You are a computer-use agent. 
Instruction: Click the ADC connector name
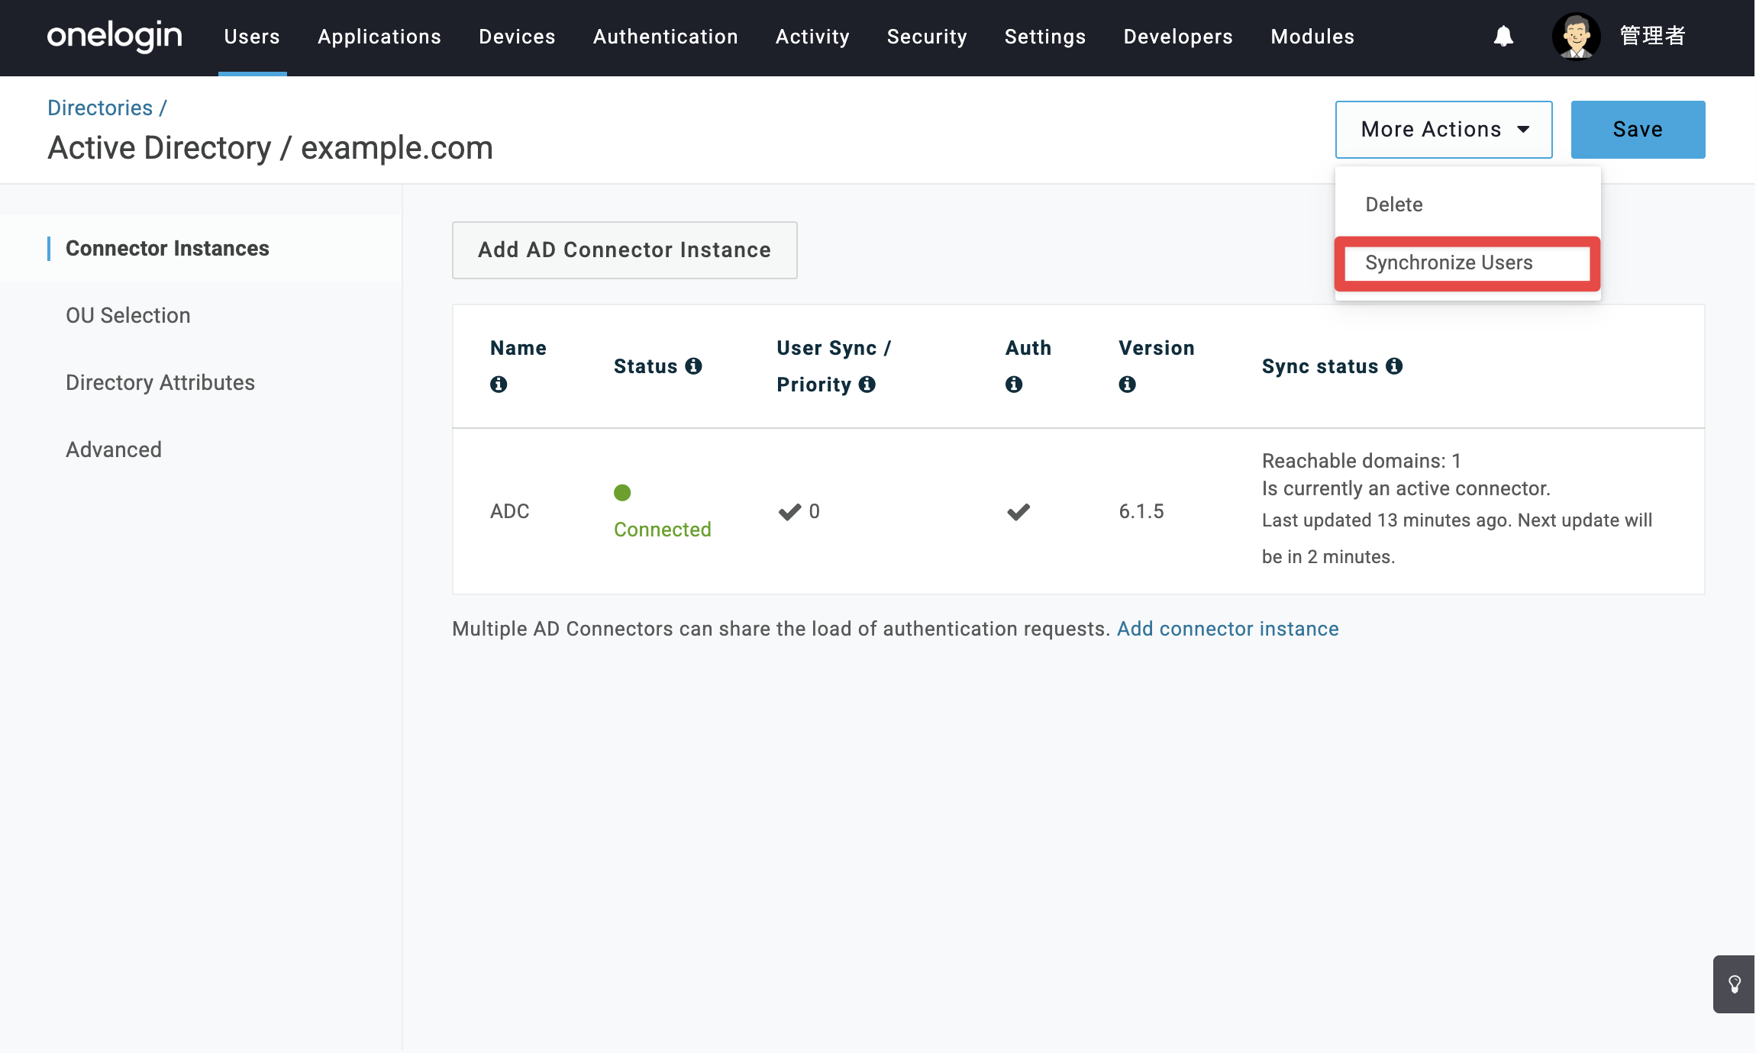[x=510, y=511]
